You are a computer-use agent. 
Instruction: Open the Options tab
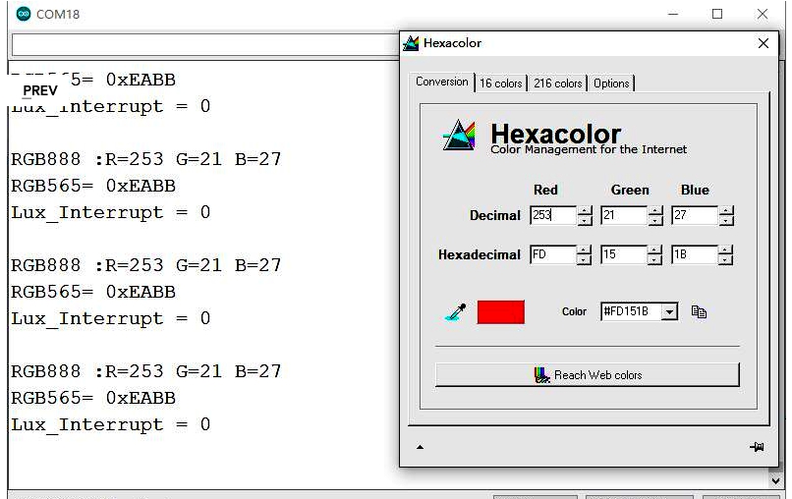tap(611, 83)
